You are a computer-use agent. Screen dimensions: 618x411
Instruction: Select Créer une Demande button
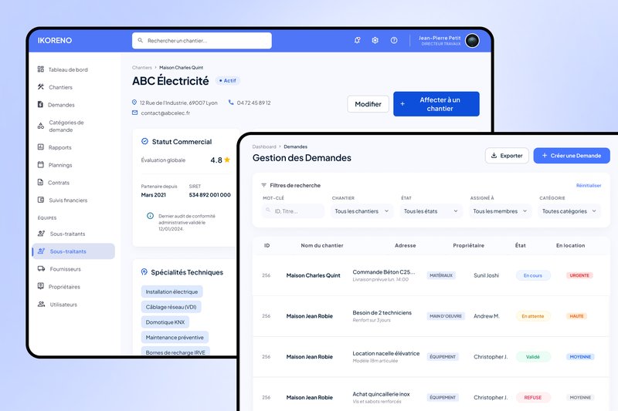click(x=572, y=156)
